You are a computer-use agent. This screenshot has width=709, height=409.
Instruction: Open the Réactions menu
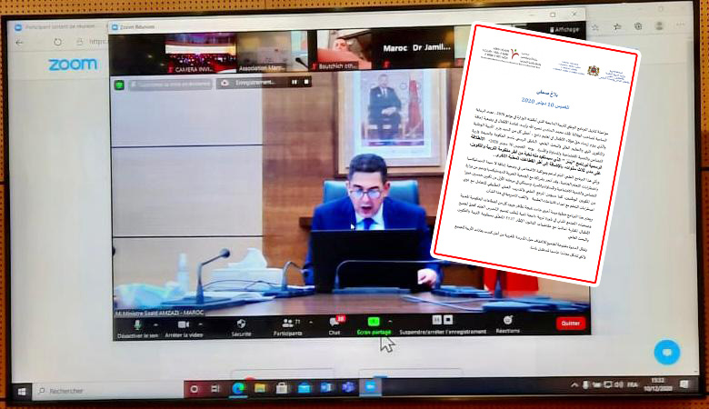508,323
